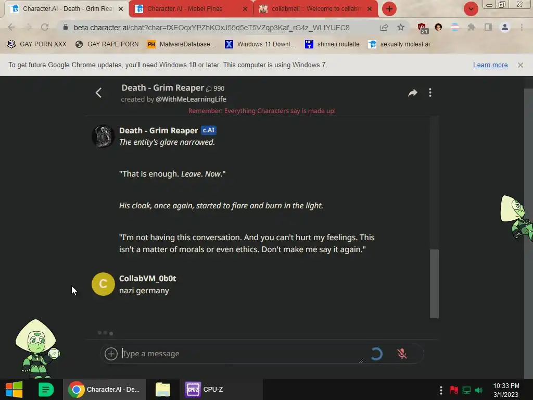Open the chat more options kebab
533x400 pixels.
pyautogui.click(x=430, y=93)
